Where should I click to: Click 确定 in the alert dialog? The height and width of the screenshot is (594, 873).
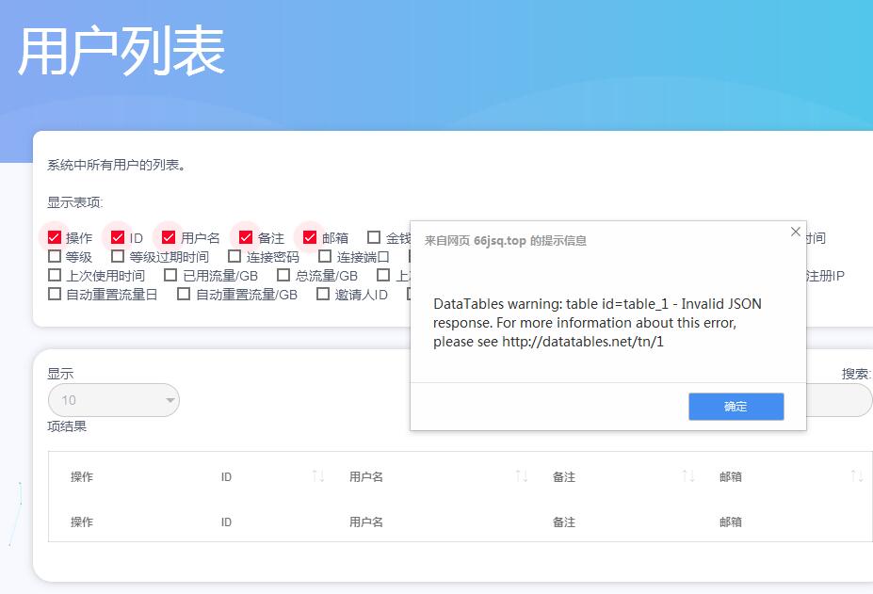pos(736,407)
